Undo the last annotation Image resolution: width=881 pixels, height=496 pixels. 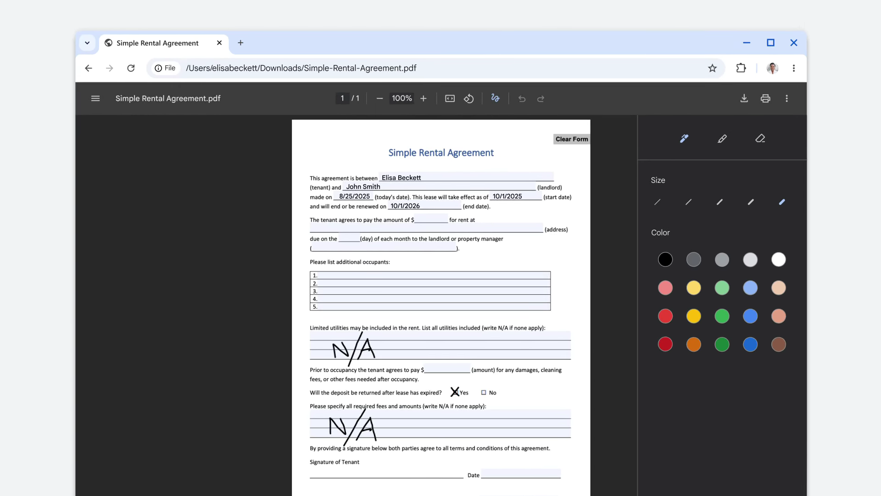(x=522, y=98)
